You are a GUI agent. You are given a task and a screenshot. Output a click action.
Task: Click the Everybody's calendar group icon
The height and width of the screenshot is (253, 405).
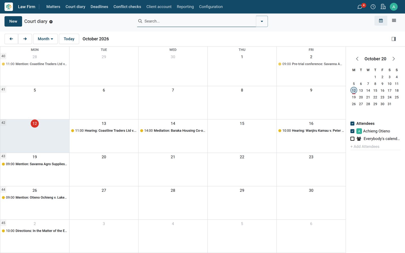coord(359,139)
